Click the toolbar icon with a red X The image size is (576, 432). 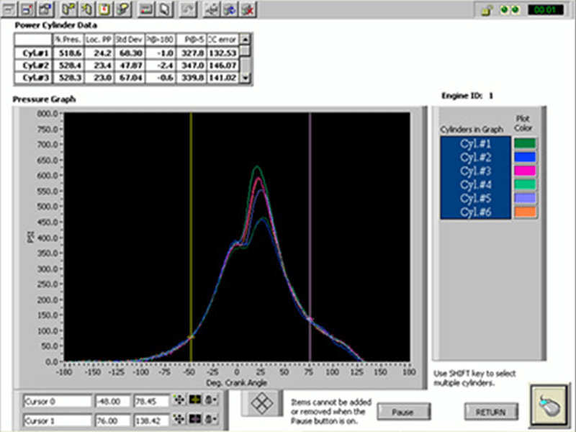pyautogui.click(x=248, y=9)
